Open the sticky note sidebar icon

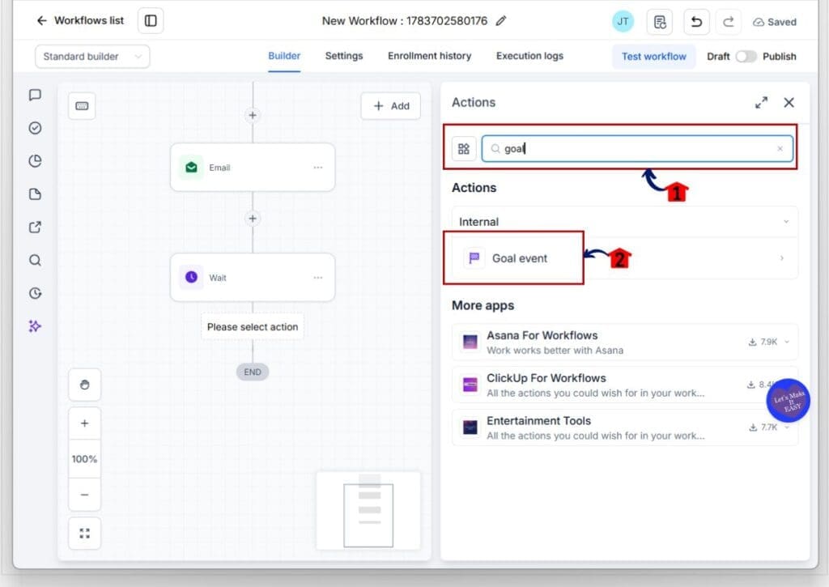pos(35,194)
